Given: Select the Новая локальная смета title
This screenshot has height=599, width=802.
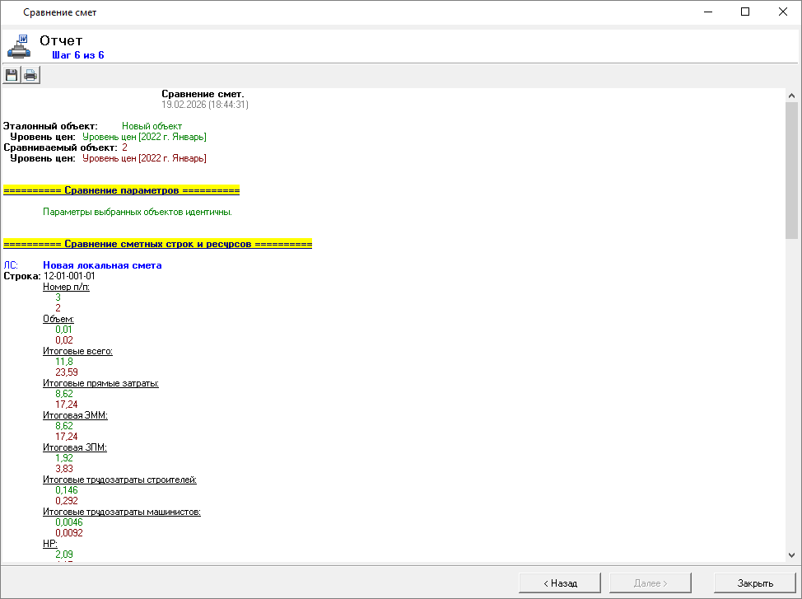Looking at the screenshot, I should pyautogui.click(x=102, y=265).
